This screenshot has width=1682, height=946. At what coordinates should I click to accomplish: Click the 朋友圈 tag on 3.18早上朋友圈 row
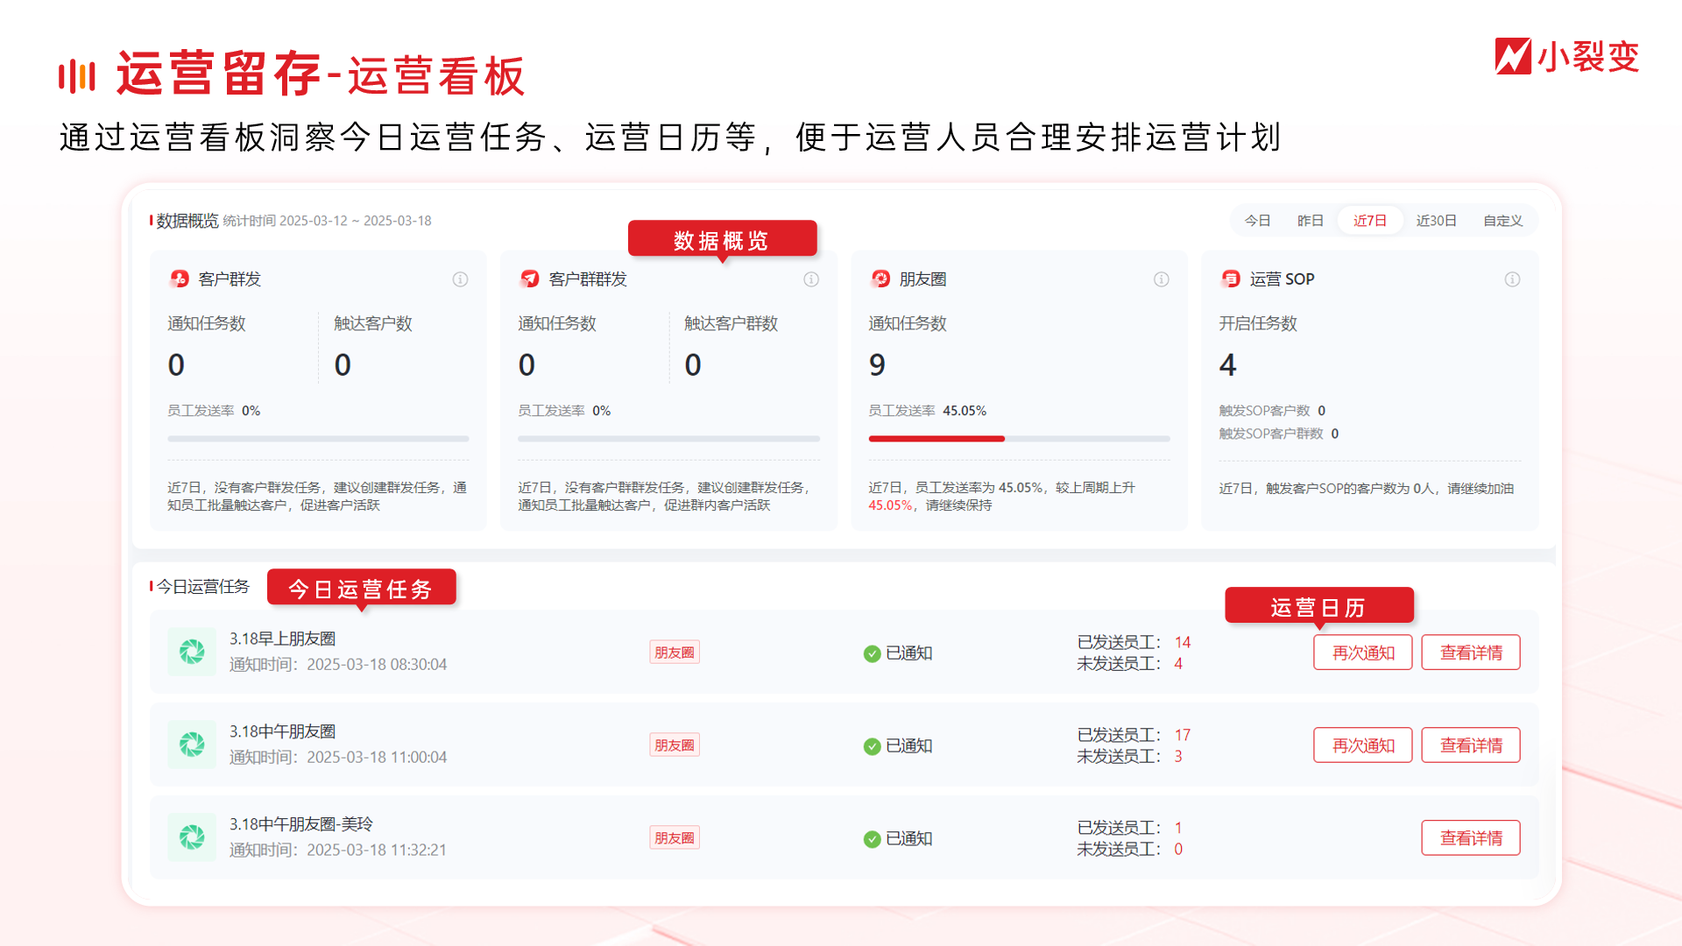(x=674, y=652)
